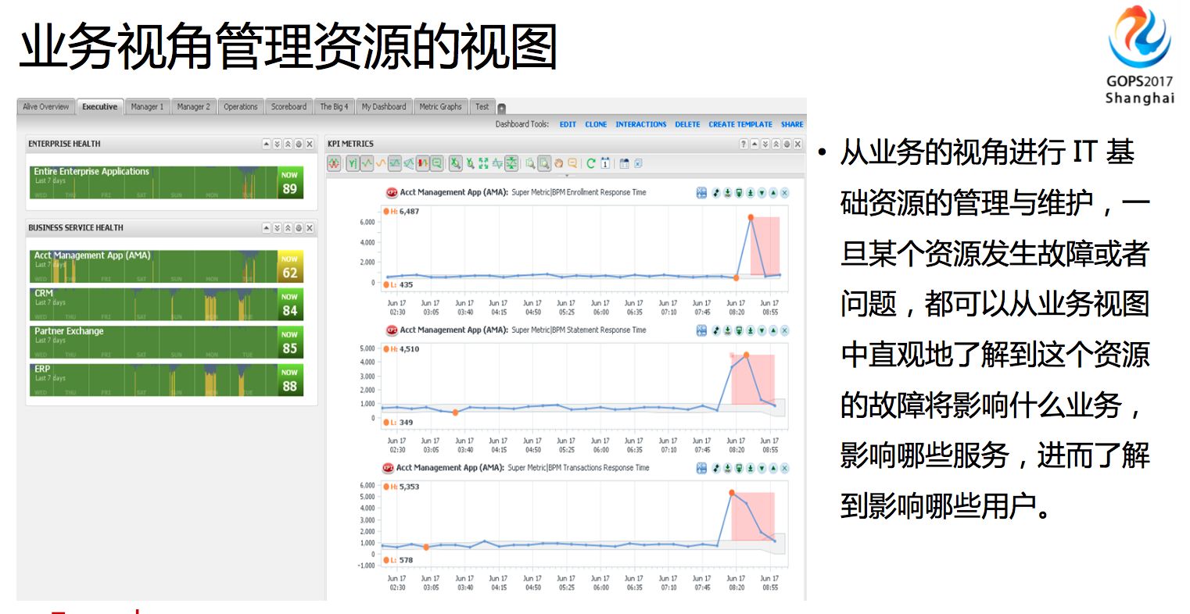Image resolution: width=1190 pixels, height=614 pixels.
Task: Toggle the comment bubble button in KPI toolbar
Action: tap(573, 163)
